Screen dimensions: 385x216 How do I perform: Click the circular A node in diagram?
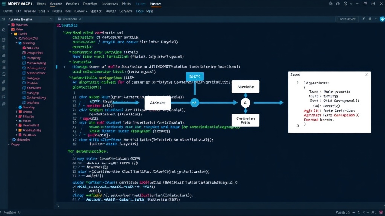[245, 103]
